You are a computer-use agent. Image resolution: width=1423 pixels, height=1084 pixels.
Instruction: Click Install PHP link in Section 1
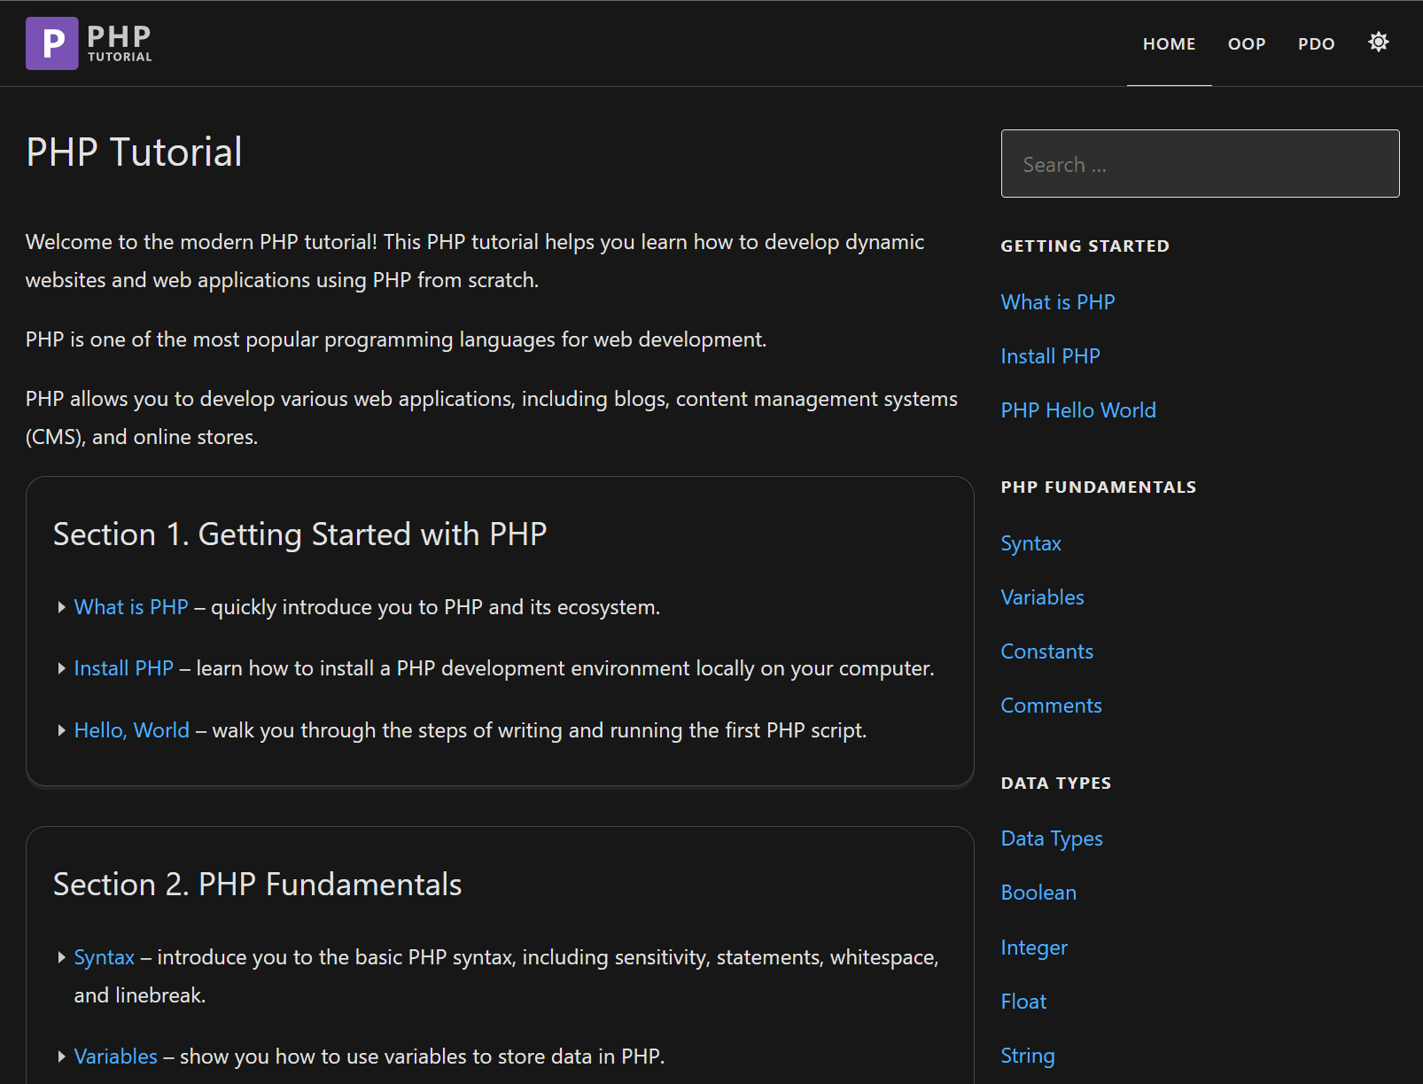(123, 668)
